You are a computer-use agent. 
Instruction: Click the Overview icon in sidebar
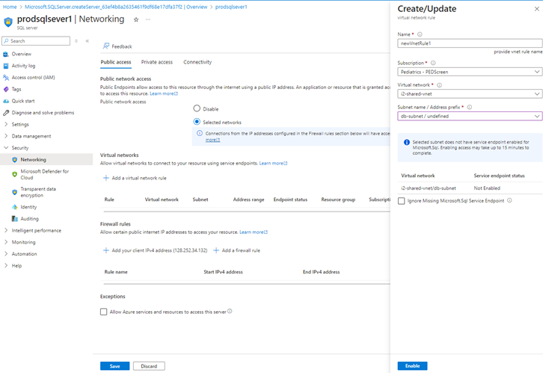[5, 54]
